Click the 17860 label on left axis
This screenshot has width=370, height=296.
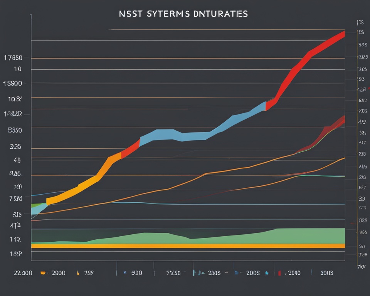click(13, 57)
